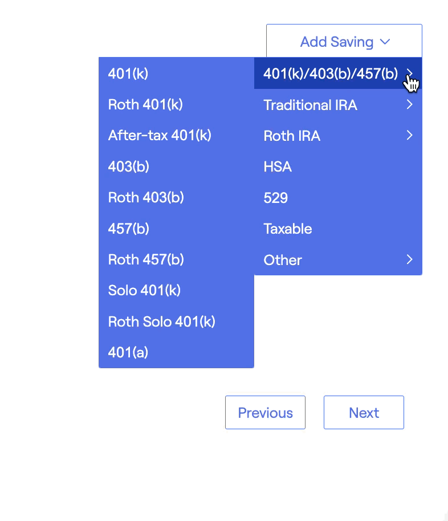
Task: Expand the Traditional IRA submenu
Action: tap(337, 105)
